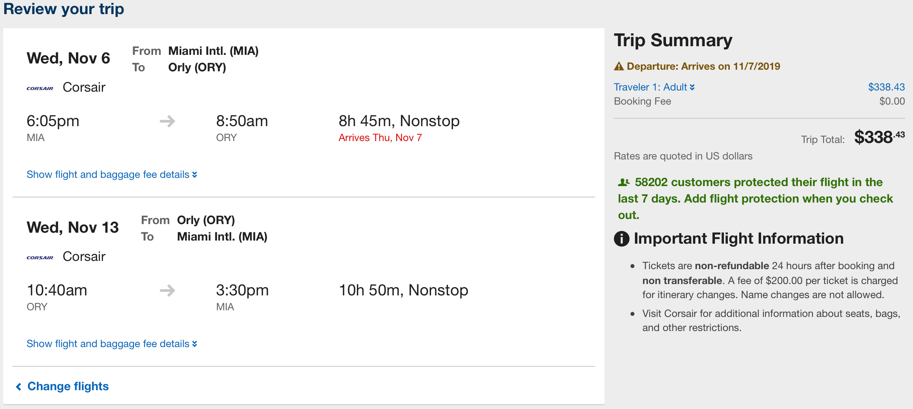The width and height of the screenshot is (913, 409).
Task: Click the Departure: Arrives on 11/7/2019 warning text
Action: coord(703,66)
